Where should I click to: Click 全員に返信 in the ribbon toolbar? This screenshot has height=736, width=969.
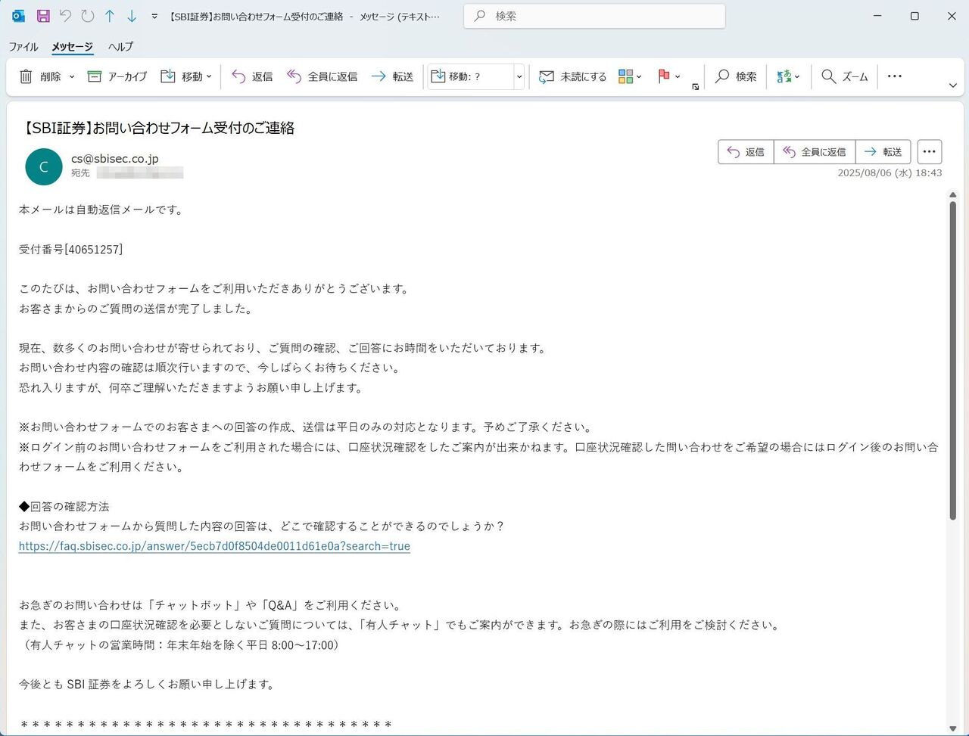[322, 76]
